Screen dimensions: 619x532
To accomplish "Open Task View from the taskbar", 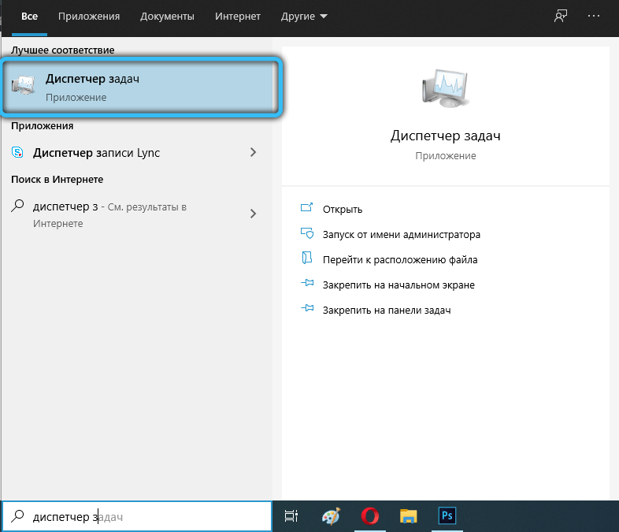I will coord(291,516).
